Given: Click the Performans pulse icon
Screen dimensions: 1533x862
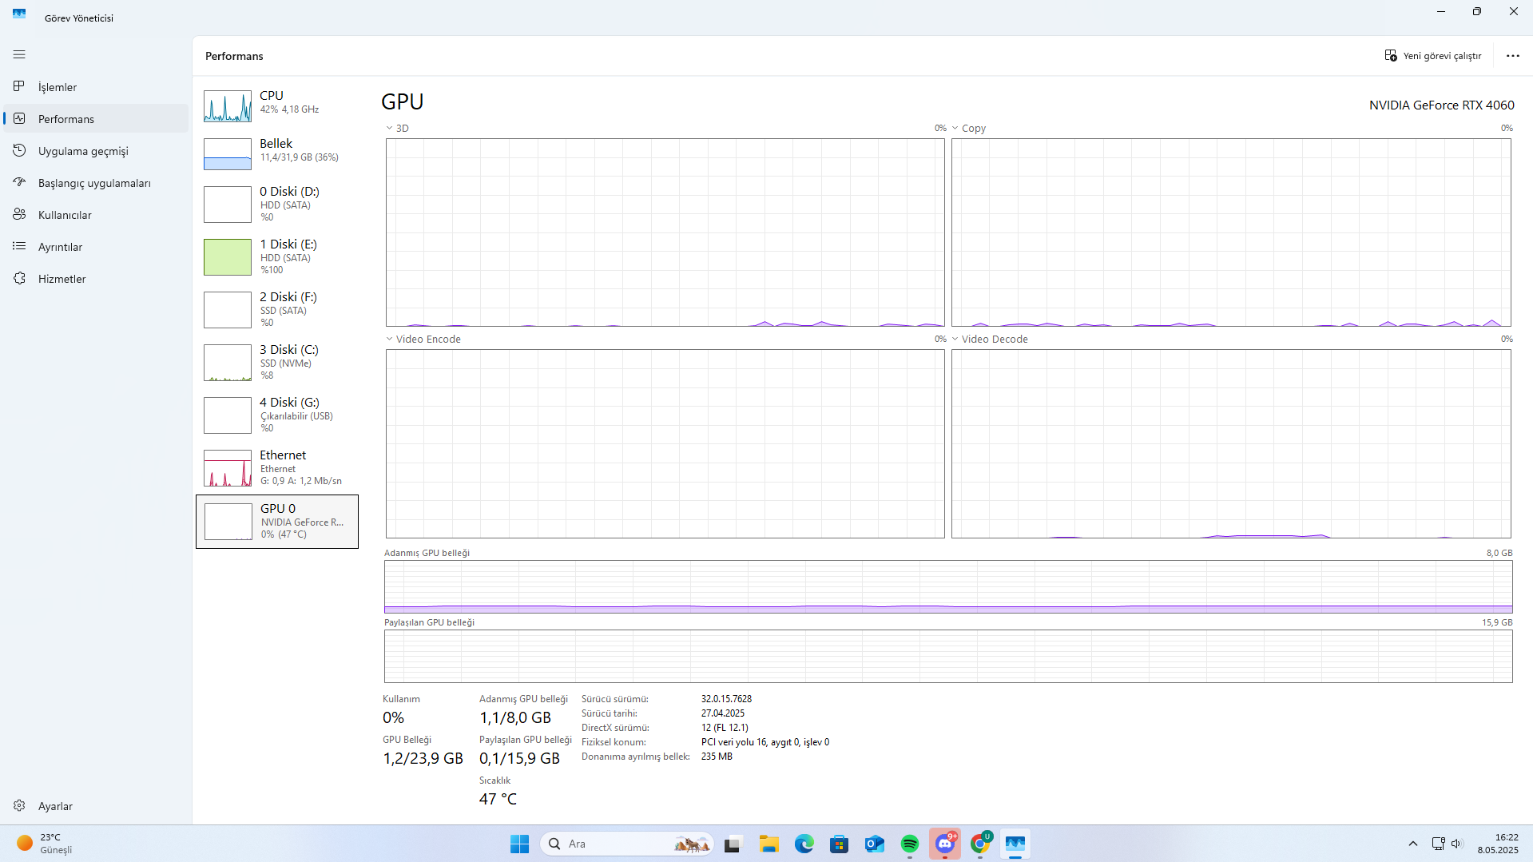Looking at the screenshot, I should pos(19,118).
